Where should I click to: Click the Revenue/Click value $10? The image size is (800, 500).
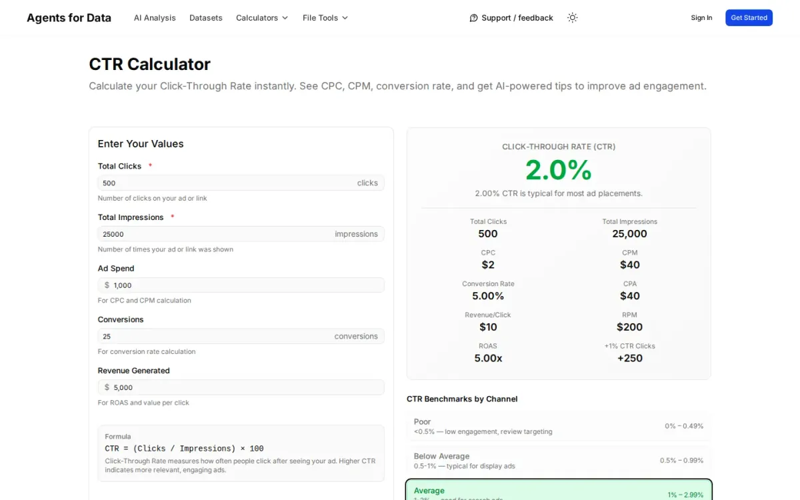point(488,327)
